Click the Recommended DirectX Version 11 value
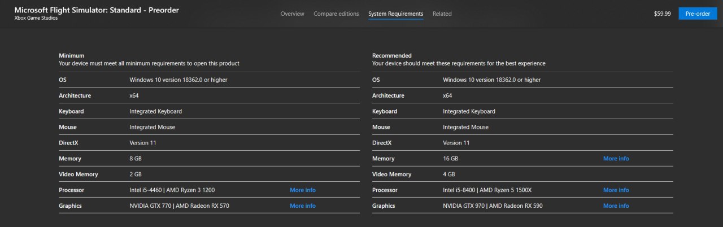This screenshot has width=723, height=227. pyautogui.click(x=456, y=143)
